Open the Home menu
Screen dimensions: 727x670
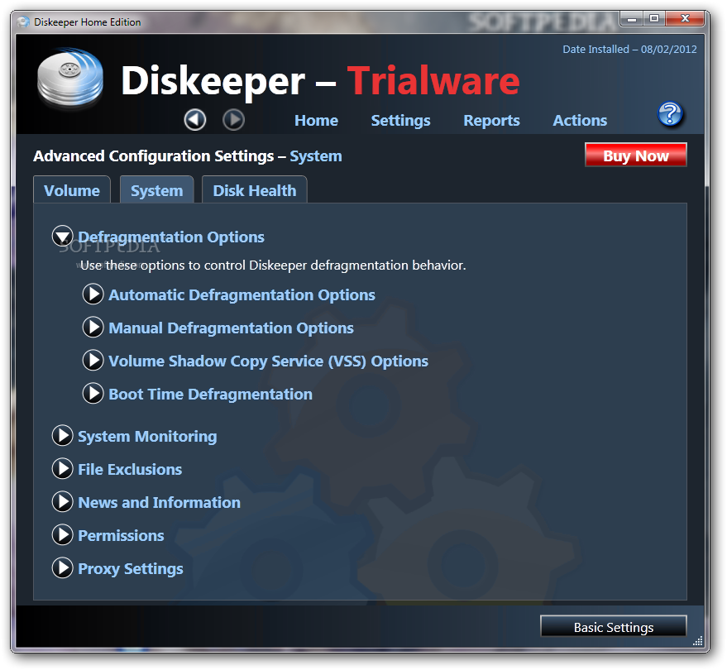click(x=316, y=121)
